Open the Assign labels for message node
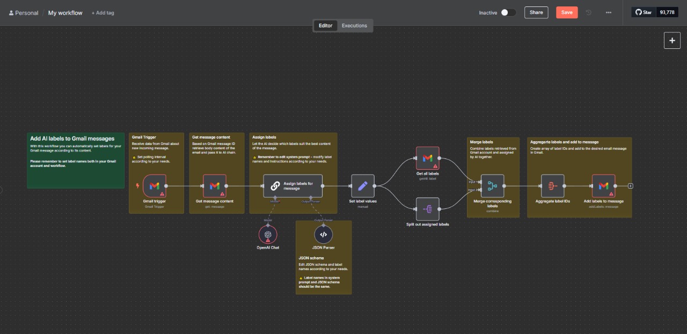This screenshot has height=334, width=687. (293, 186)
